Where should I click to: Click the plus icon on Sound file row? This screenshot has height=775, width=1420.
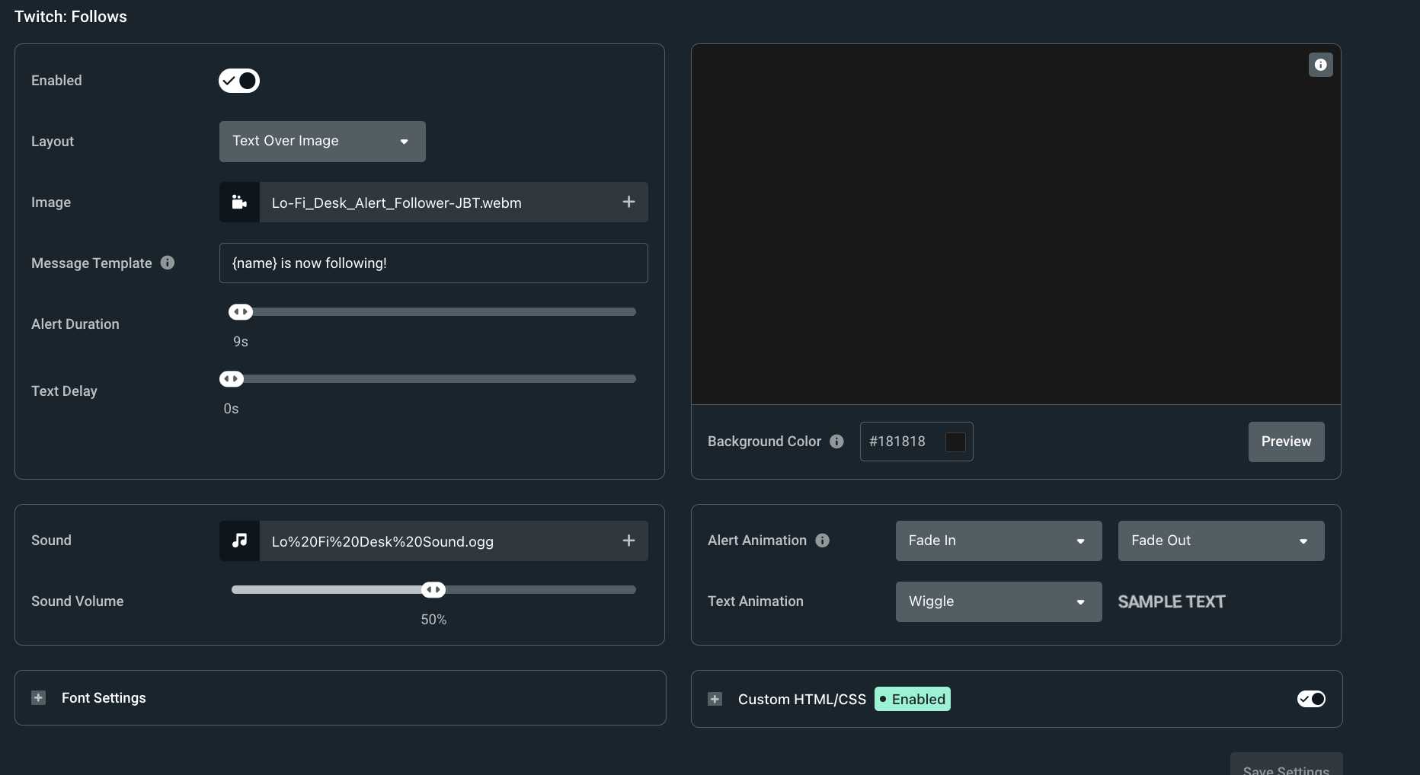pyautogui.click(x=628, y=541)
